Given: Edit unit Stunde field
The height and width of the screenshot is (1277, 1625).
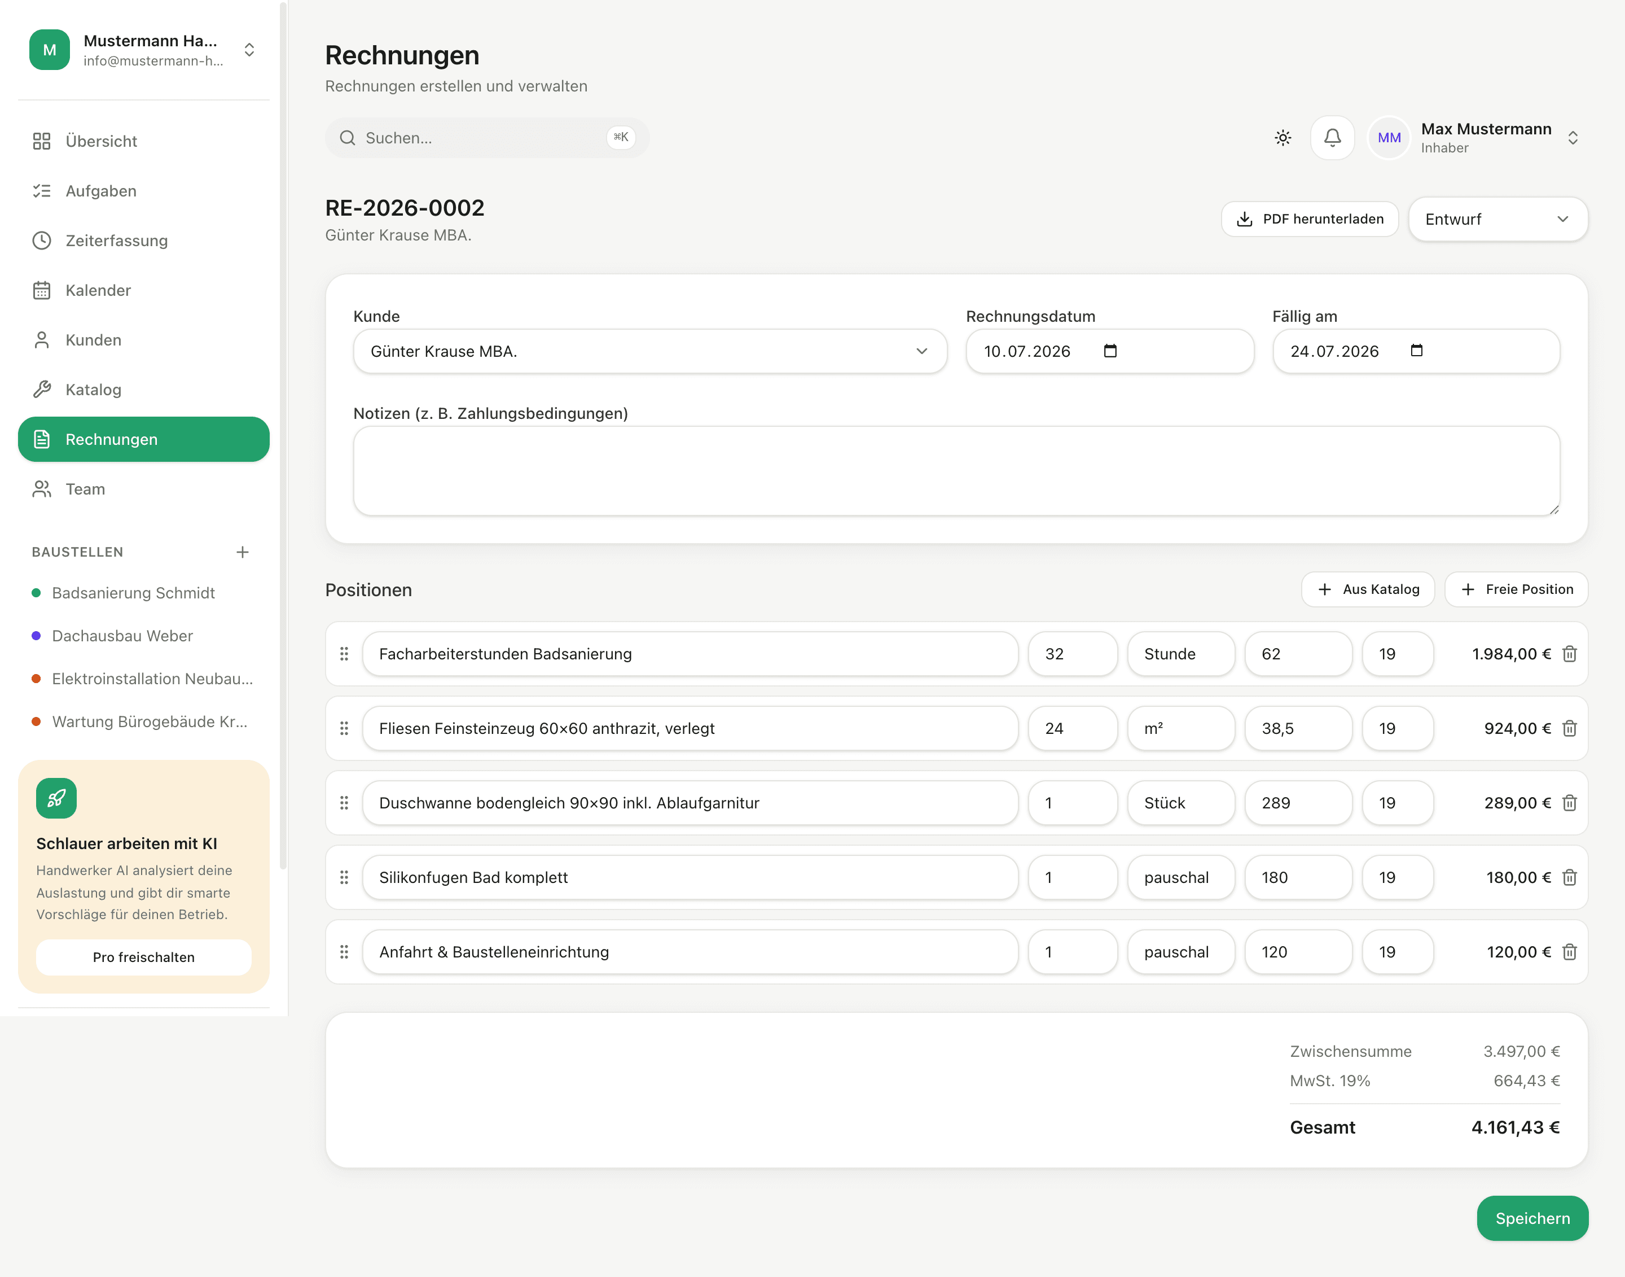Looking at the screenshot, I should [1180, 653].
